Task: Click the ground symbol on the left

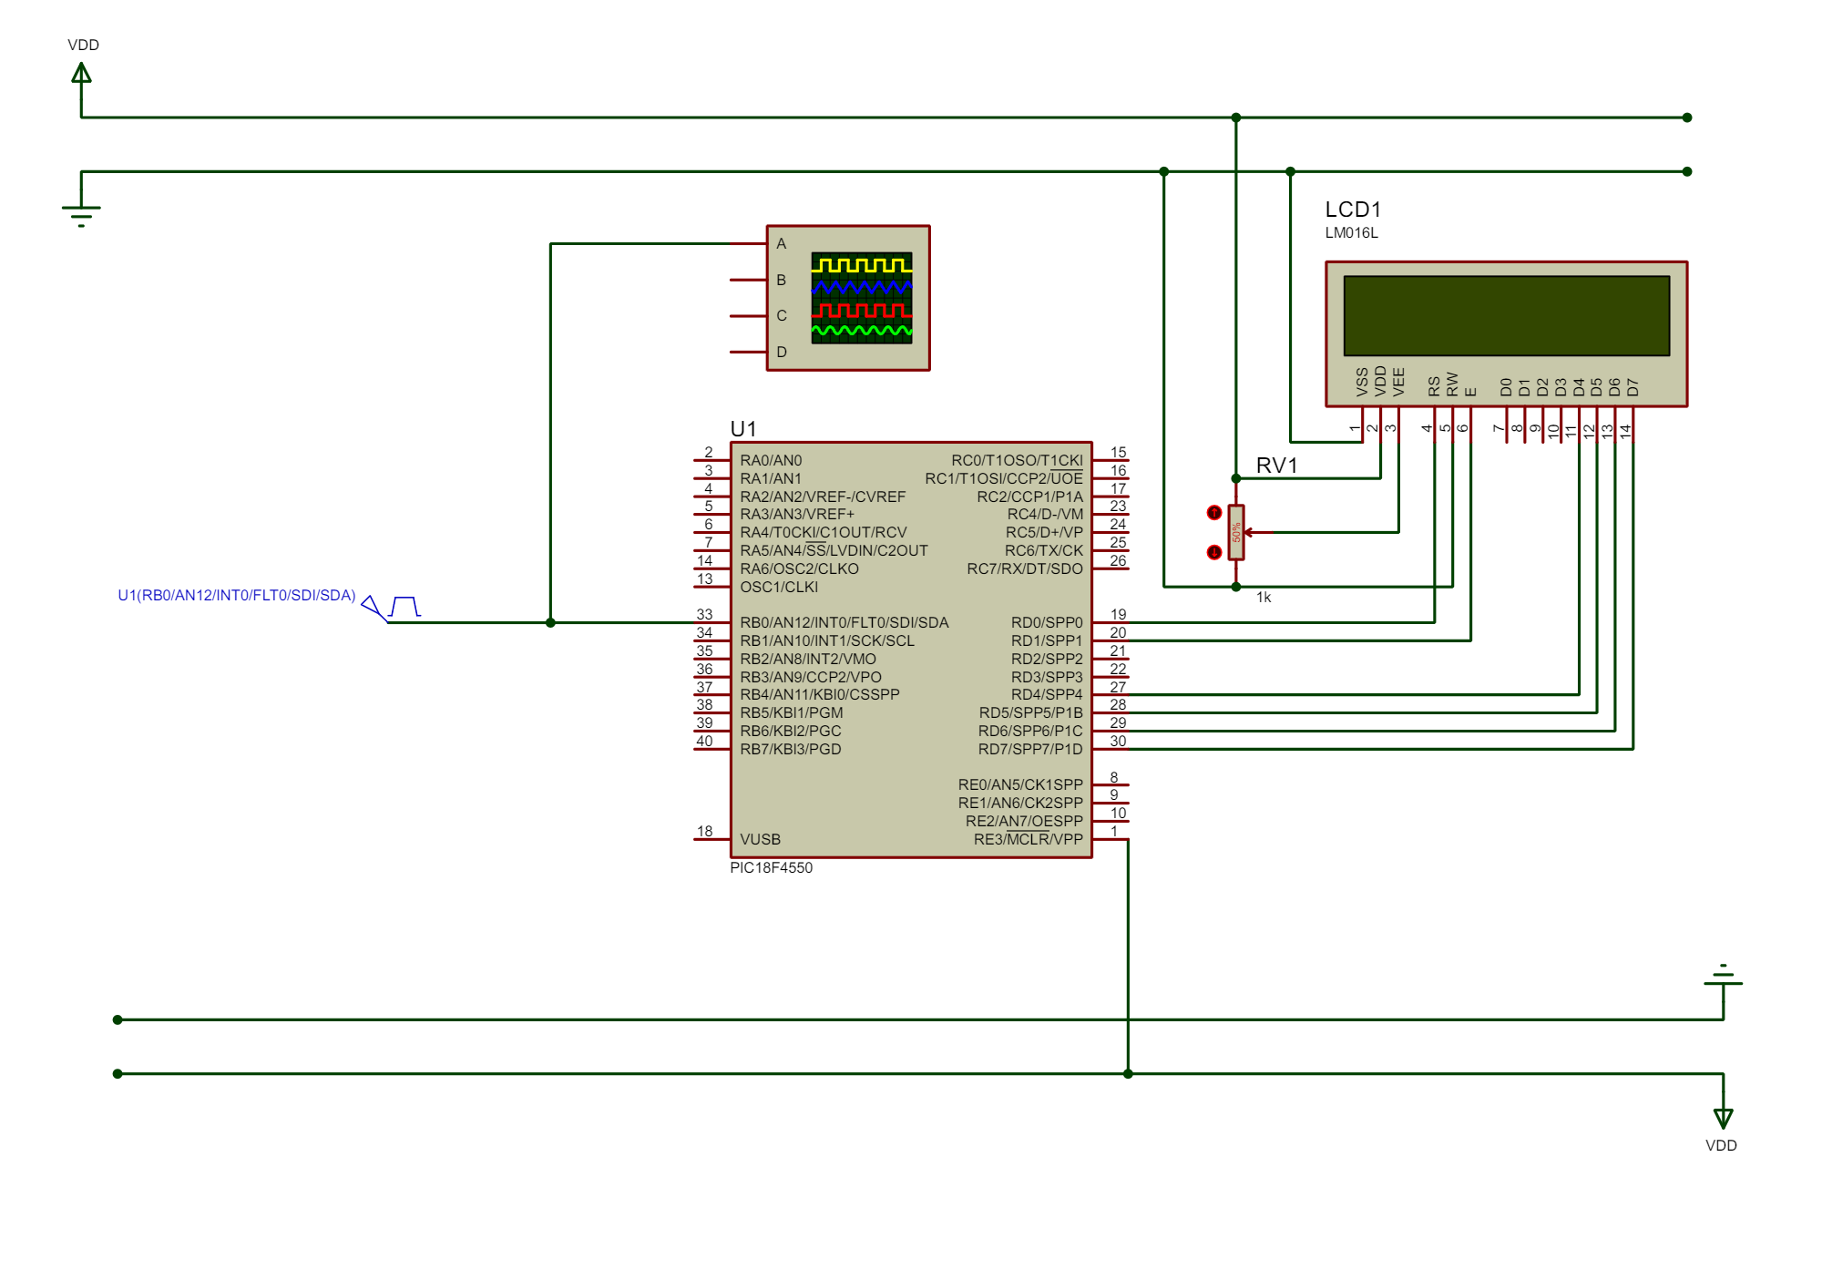Action: coord(81,216)
